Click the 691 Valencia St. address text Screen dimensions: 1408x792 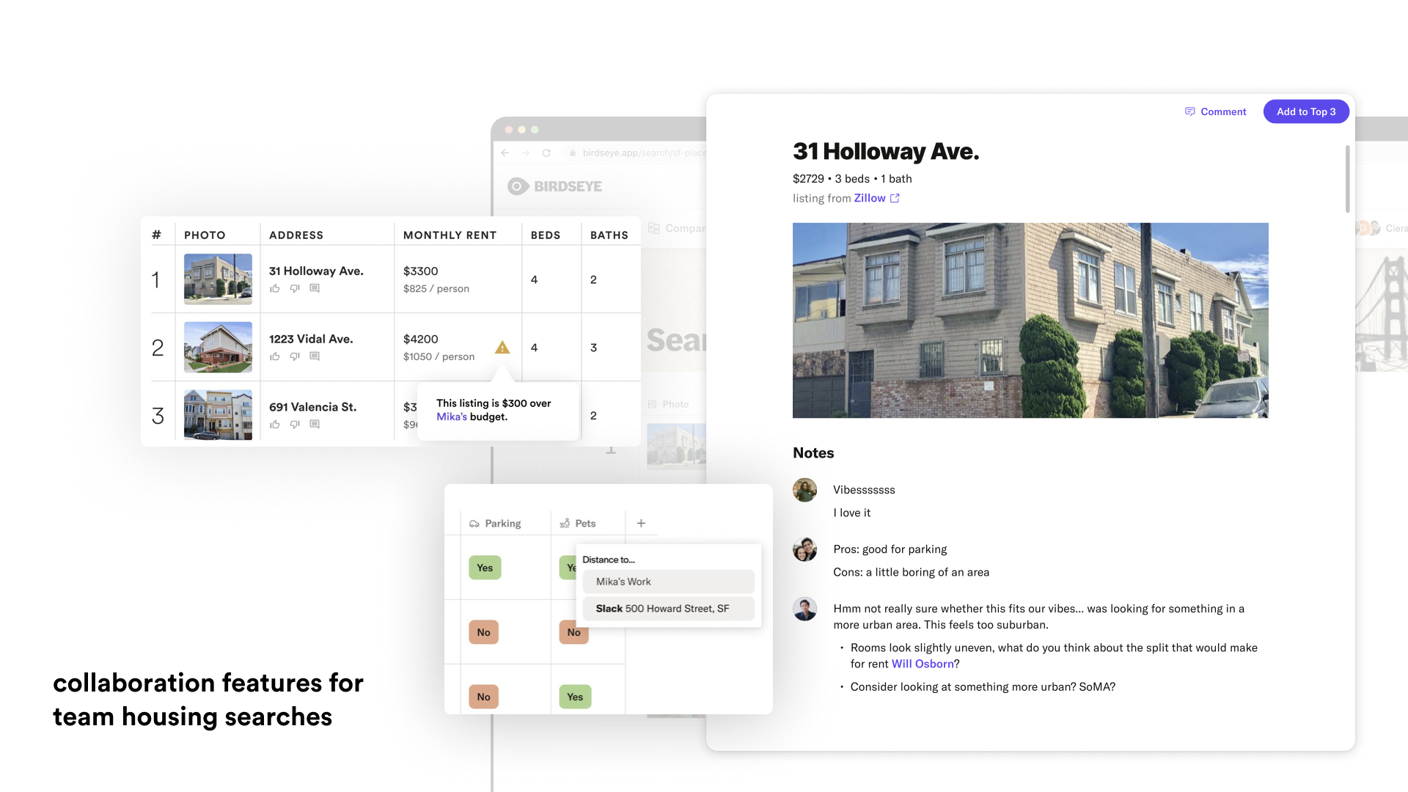(313, 407)
